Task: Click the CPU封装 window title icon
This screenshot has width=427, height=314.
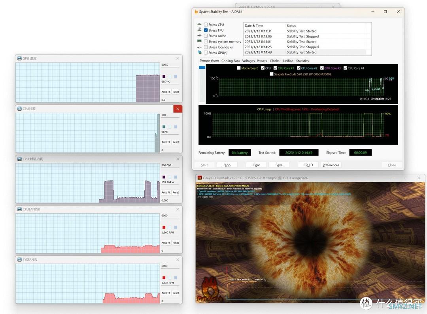Action: [x=20, y=109]
